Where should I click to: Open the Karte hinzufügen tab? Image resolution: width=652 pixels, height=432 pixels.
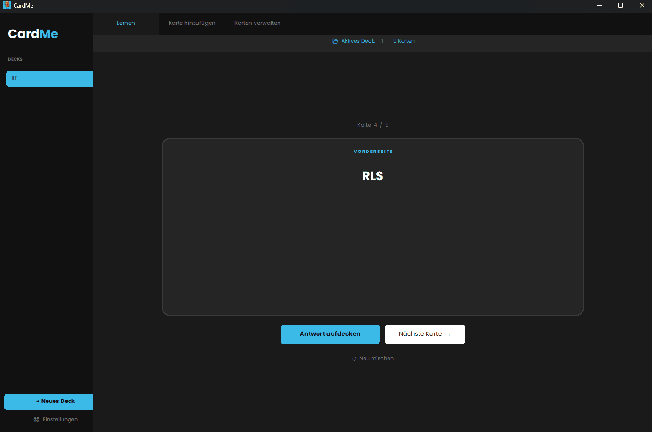click(192, 23)
